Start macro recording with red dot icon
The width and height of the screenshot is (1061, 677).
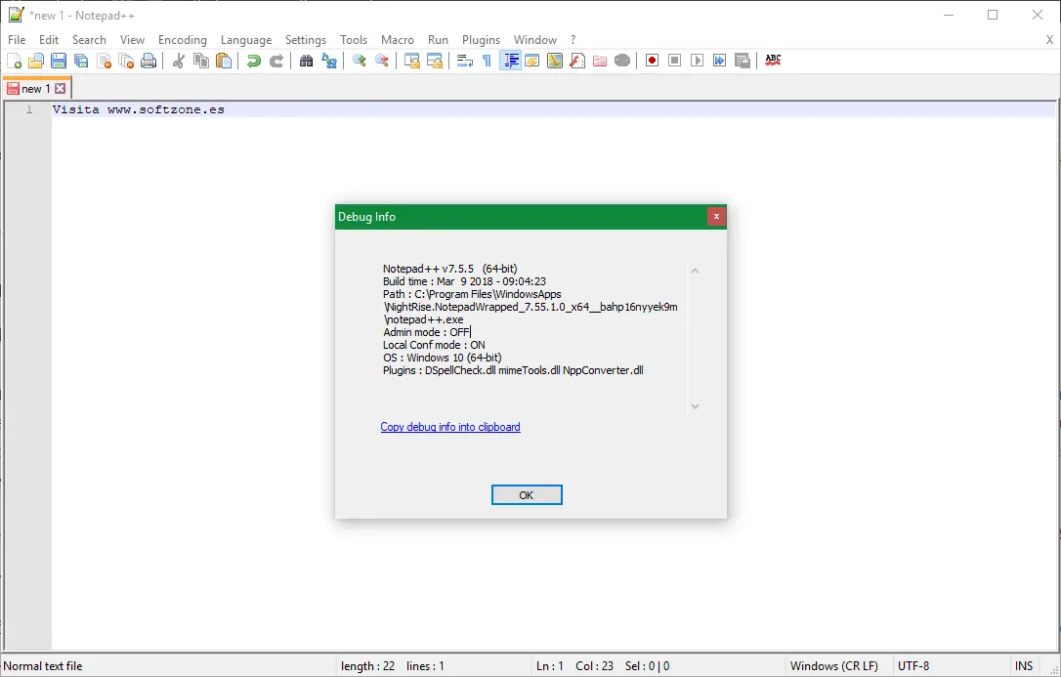pos(653,61)
